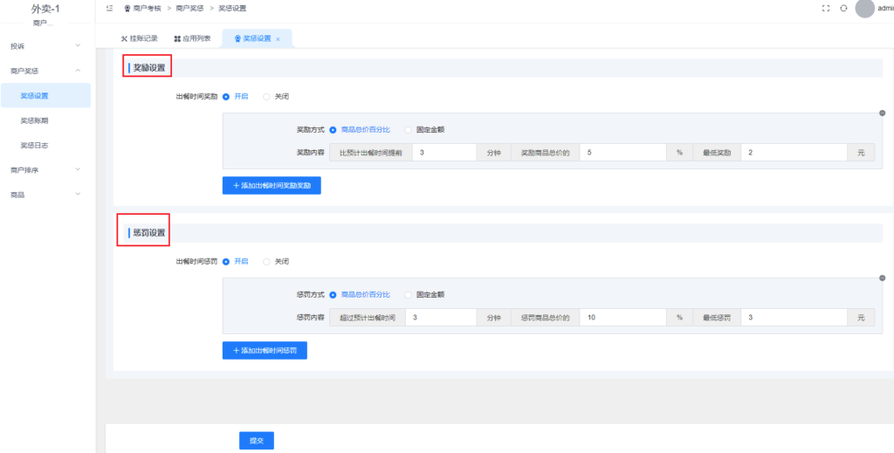Collapse the 商户奖惩 sidebar menu
894x453 pixels.
(x=46, y=71)
